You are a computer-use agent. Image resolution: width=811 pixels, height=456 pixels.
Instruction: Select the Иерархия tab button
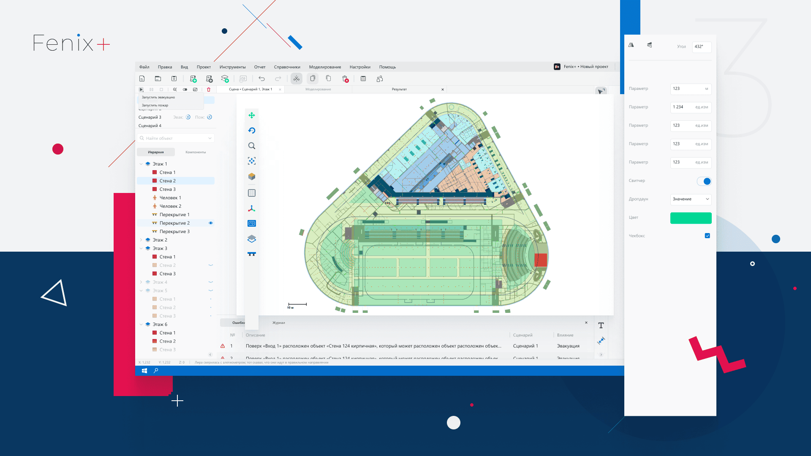pyautogui.click(x=156, y=152)
